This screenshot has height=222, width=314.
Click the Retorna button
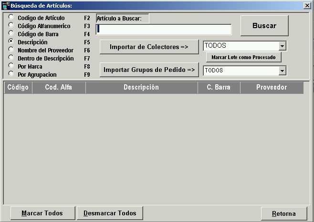(283, 213)
